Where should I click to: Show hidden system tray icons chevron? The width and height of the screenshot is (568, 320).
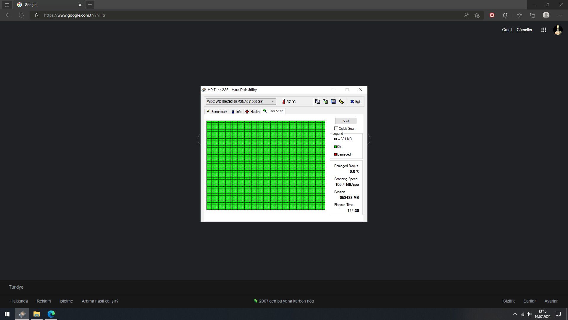(x=515, y=314)
